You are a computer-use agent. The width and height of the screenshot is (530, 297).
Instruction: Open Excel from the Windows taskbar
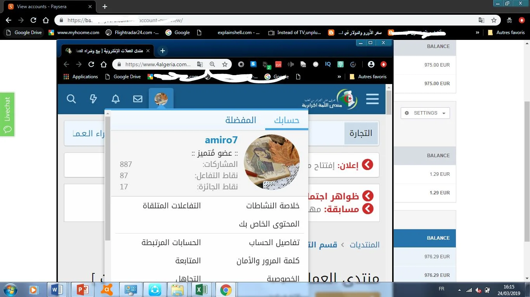point(202,290)
